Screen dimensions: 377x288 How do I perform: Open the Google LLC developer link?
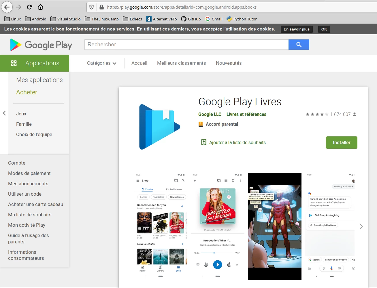click(x=210, y=114)
